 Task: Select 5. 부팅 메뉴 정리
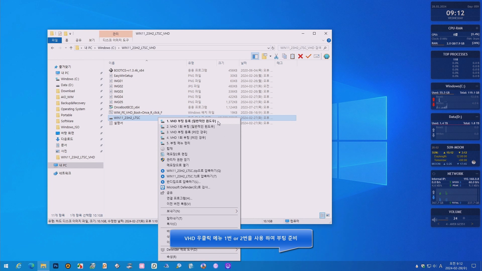click(199, 143)
